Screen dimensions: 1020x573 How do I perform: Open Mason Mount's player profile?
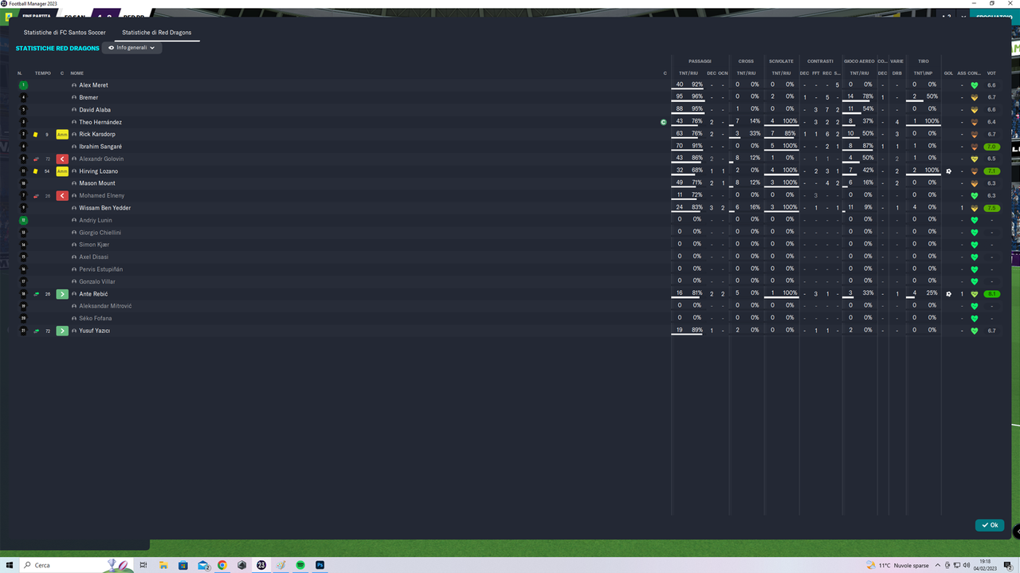click(x=97, y=183)
